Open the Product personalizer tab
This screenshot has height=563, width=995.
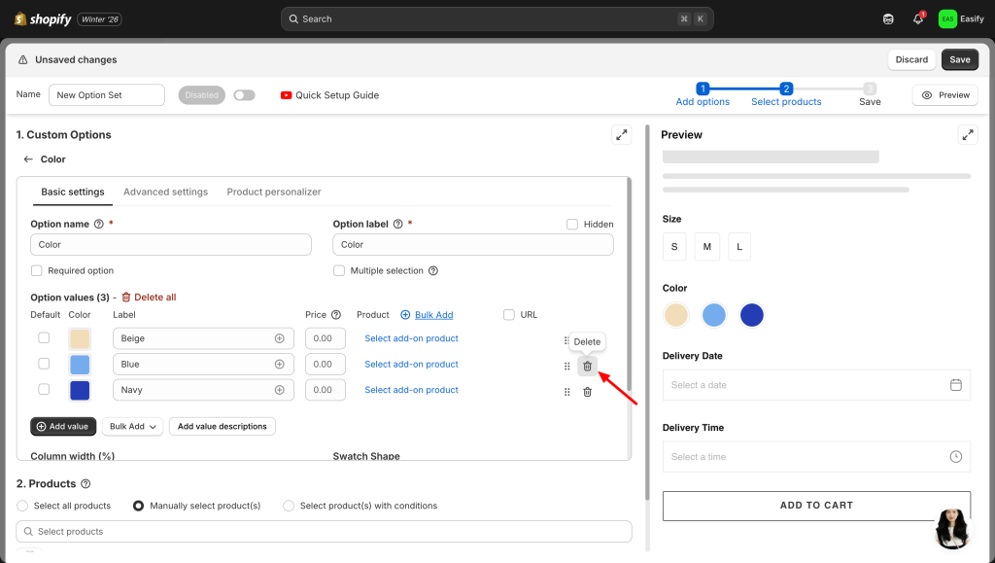pos(274,193)
